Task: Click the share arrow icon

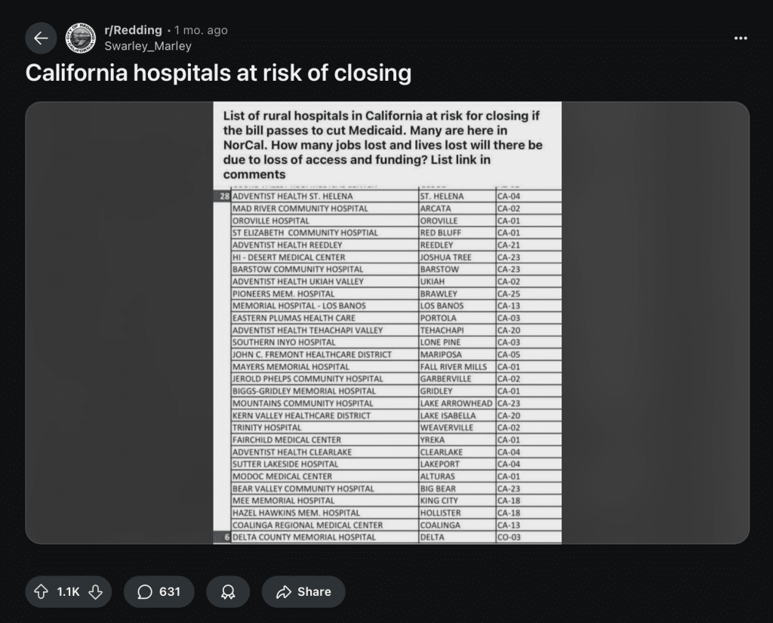Action: tap(284, 592)
